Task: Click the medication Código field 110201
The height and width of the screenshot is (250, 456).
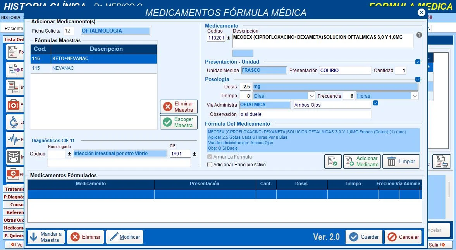Action: click(216, 38)
